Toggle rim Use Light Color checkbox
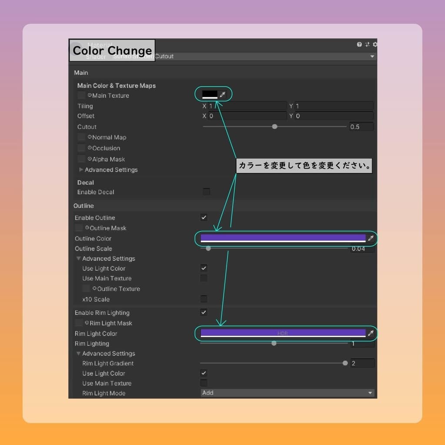The height and width of the screenshot is (445, 445). click(x=204, y=373)
